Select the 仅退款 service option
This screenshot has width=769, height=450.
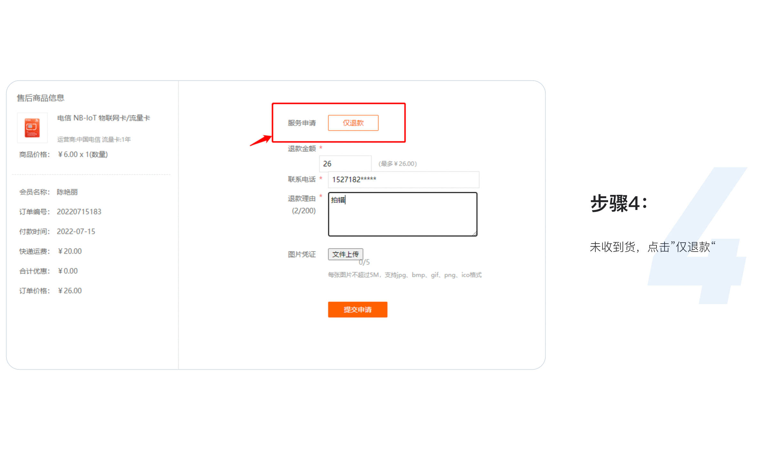353,123
